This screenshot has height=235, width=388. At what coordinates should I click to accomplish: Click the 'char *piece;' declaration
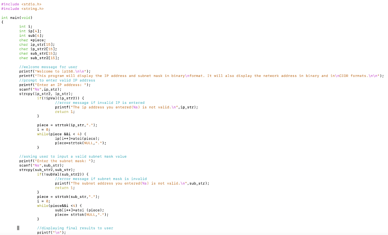pos(33,40)
